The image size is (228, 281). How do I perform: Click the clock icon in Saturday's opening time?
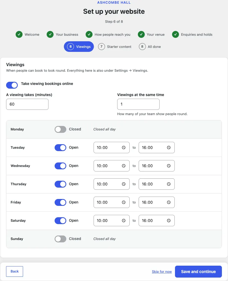pos(124,221)
